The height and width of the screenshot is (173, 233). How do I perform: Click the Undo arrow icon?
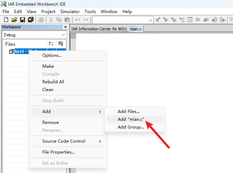[78, 20]
